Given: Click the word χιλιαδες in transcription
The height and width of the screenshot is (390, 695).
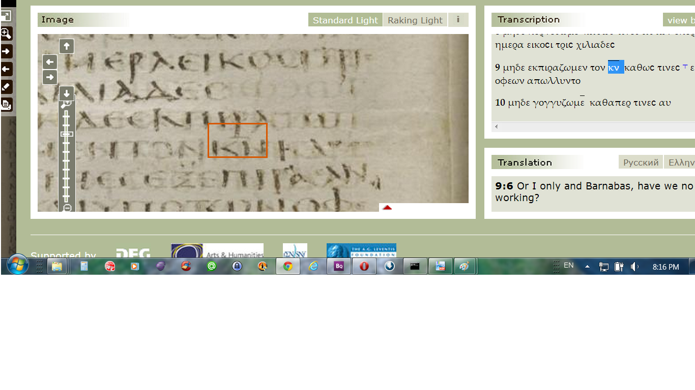Looking at the screenshot, I should tap(595, 45).
